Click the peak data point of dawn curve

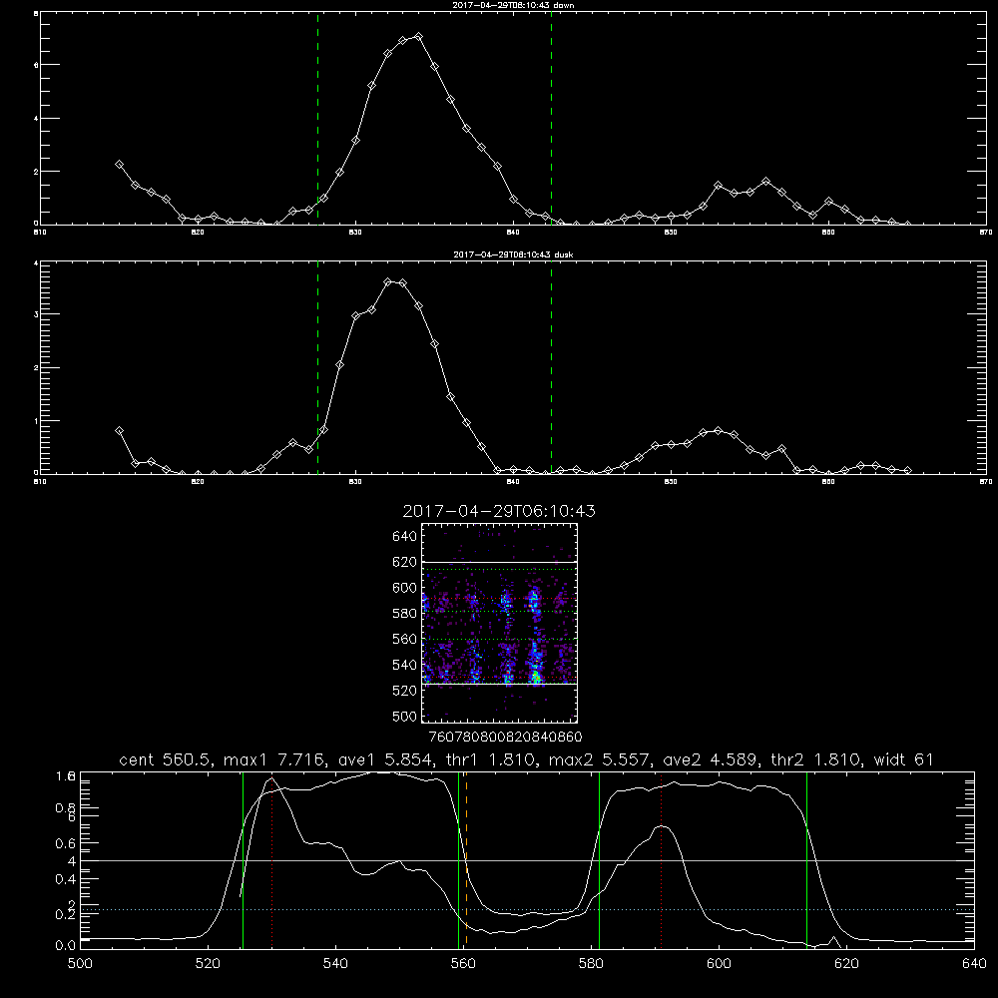pyautogui.click(x=418, y=36)
